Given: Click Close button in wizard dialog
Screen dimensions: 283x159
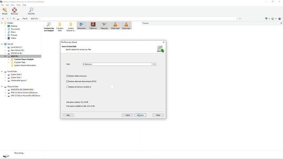Looking at the screenshot, I should tap(158, 115).
